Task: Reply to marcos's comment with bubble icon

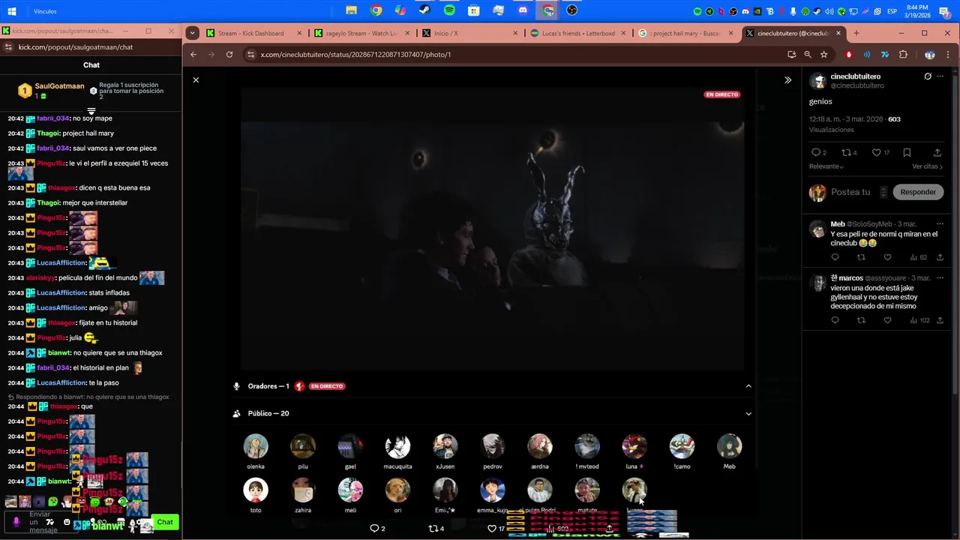Action: (835, 320)
